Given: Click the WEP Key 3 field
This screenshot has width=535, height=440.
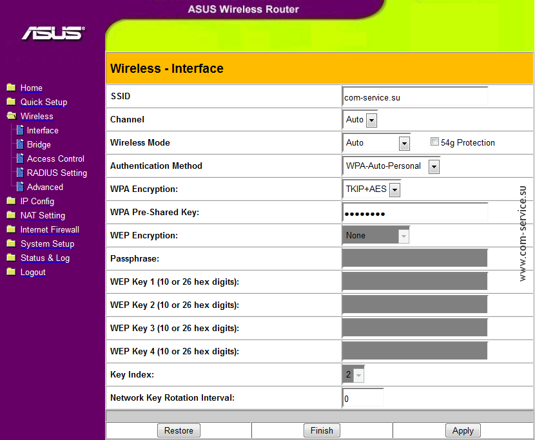Looking at the screenshot, I should 415,327.
